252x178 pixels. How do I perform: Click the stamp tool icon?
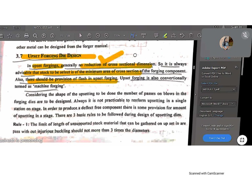[x=182, y=35]
